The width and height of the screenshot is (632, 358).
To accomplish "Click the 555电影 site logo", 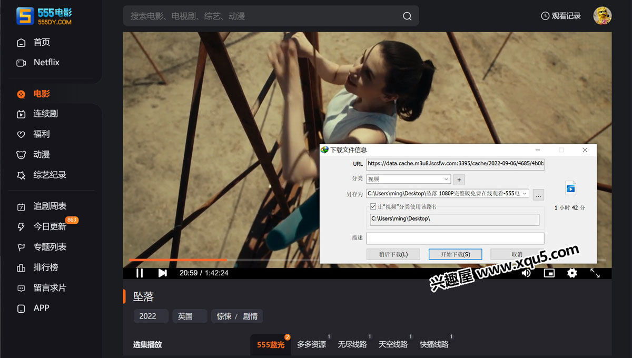I will click(x=44, y=16).
